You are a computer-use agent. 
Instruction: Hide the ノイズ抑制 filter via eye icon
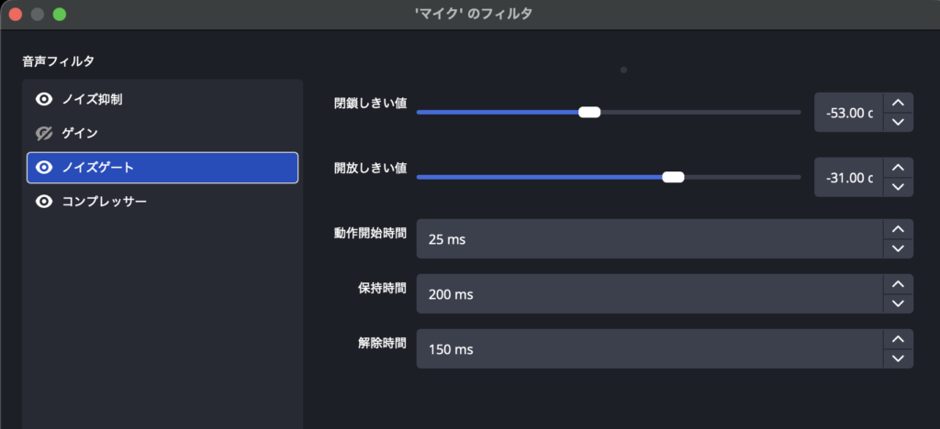coord(43,99)
